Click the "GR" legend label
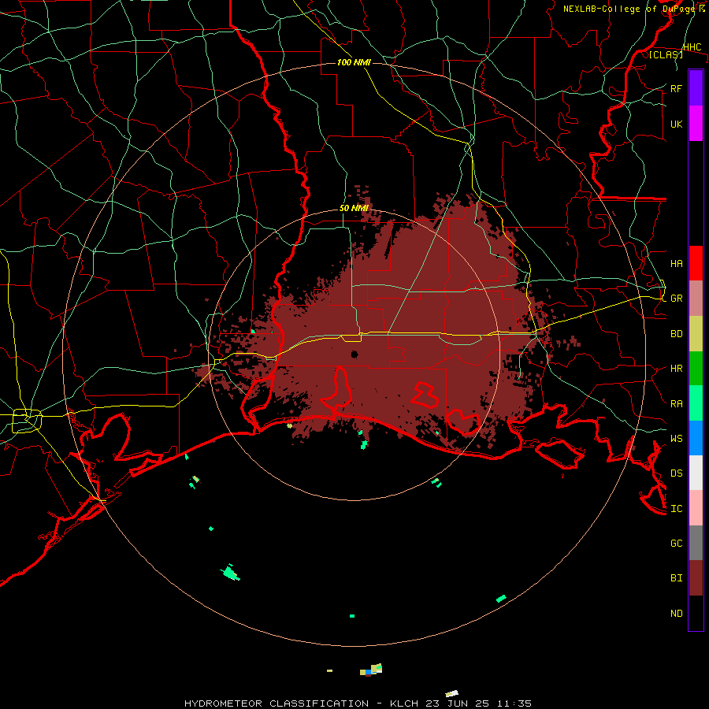Image resolution: width=709 pixels, height=709 pixels. pos(677,299)
